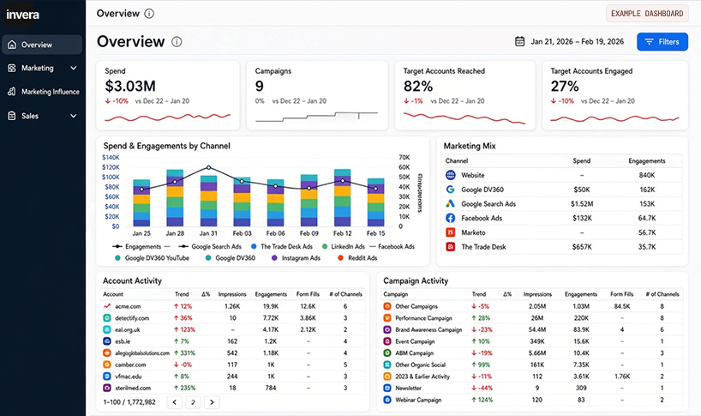
Task: Toggle the Google DV360 YouTube legend entry
Action: [152, 258]
